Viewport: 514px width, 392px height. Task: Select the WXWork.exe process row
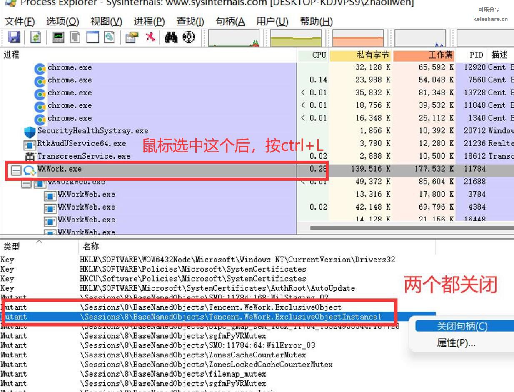coord(257,170)
